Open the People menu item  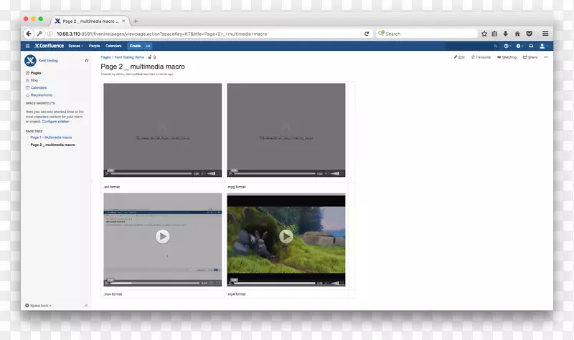(x=95, y=46)
